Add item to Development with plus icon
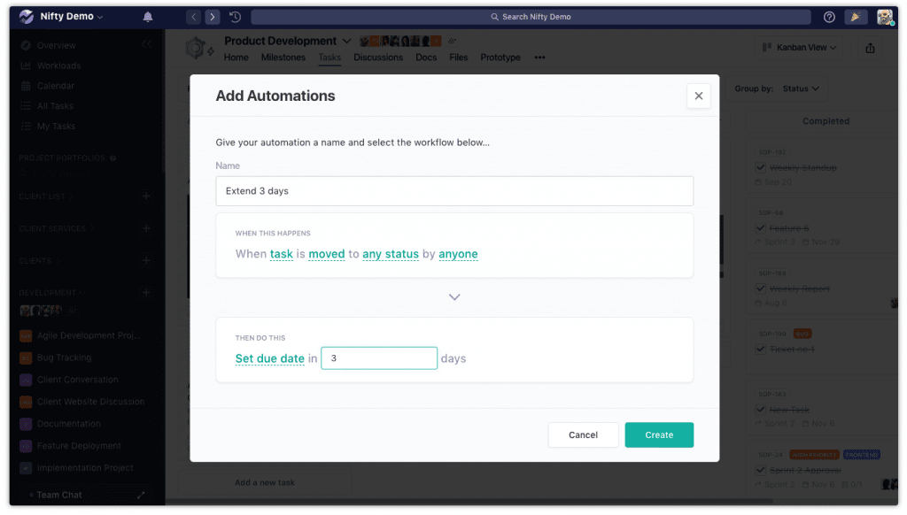 pos(146,293)
